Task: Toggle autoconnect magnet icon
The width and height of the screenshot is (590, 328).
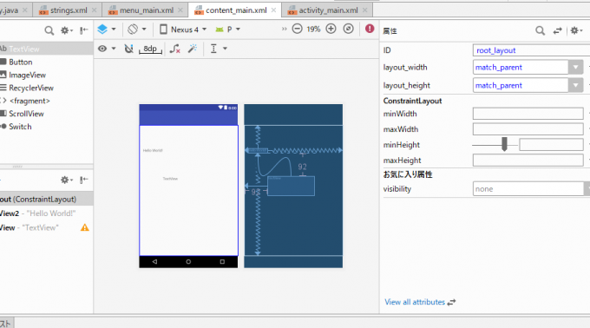Action: click(x=128, y=49)
